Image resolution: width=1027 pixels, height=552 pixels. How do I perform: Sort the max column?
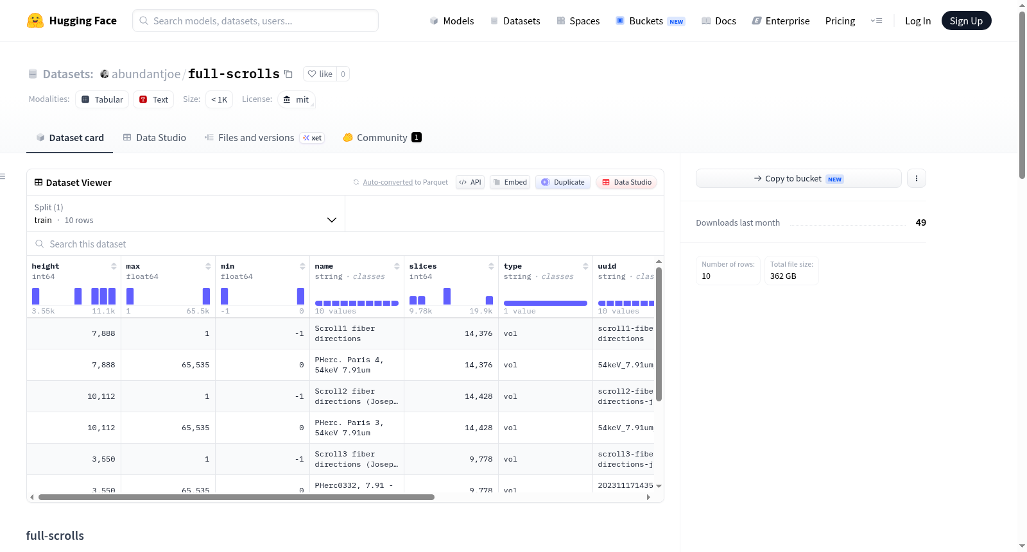click(208, 266)
